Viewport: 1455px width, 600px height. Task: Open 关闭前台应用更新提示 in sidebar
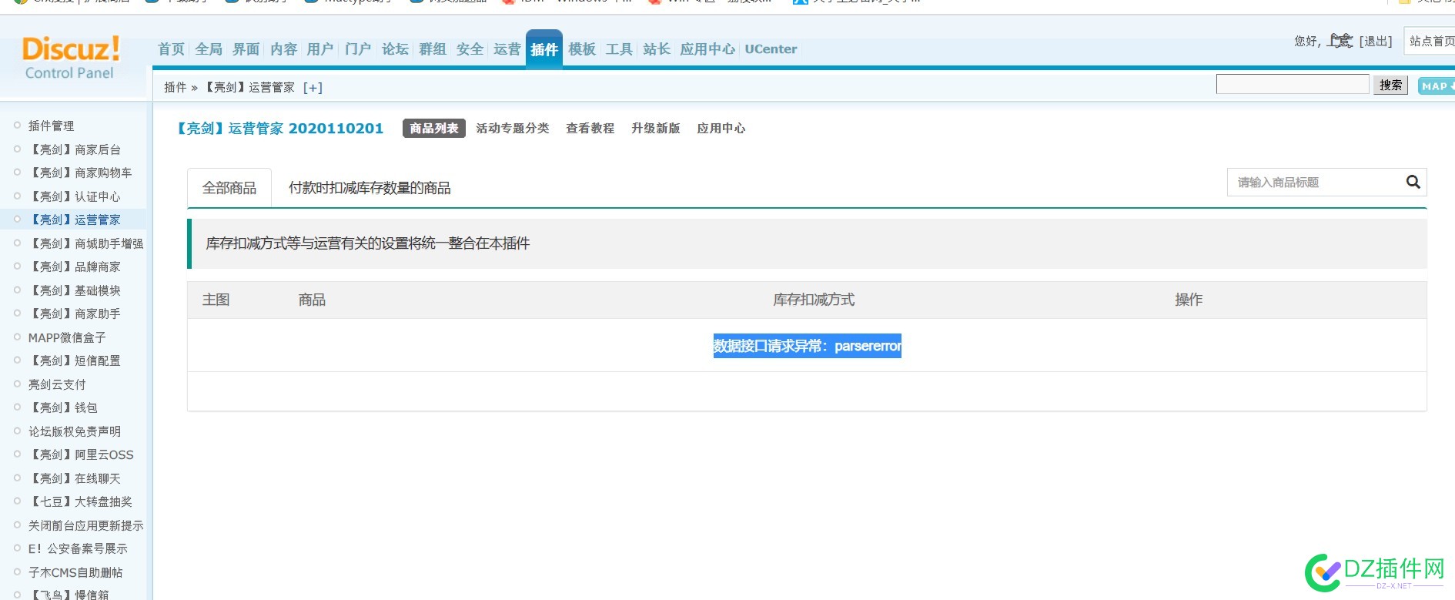click(x=86, y=525)
